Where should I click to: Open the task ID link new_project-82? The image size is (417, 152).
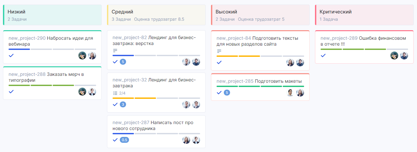coord(130,37)
